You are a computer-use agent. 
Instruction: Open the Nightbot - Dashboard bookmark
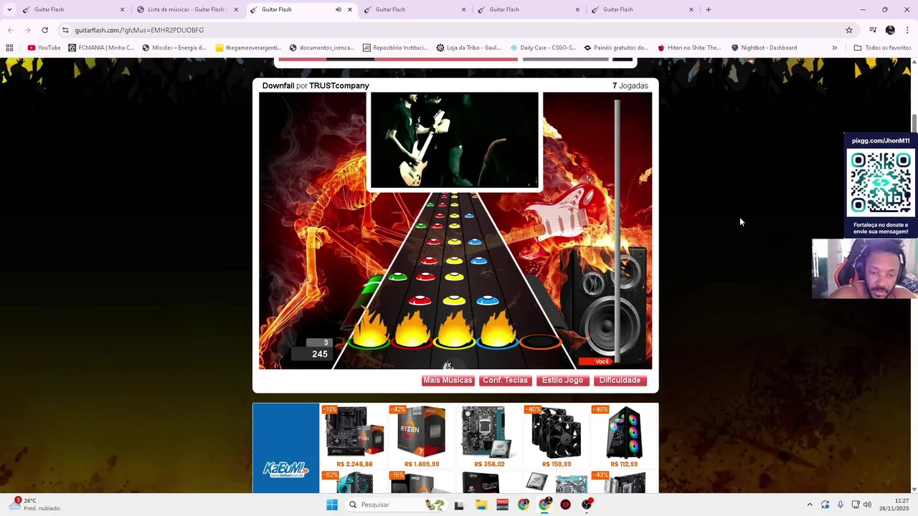pyautogui.click(x=764, y=48)
